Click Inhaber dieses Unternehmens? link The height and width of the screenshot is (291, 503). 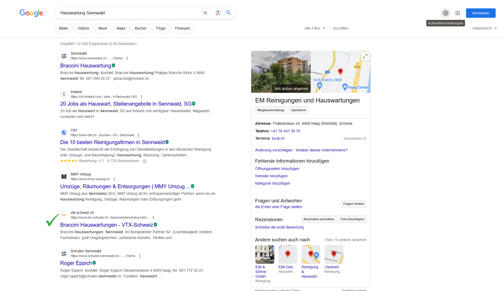pos(322,150)
